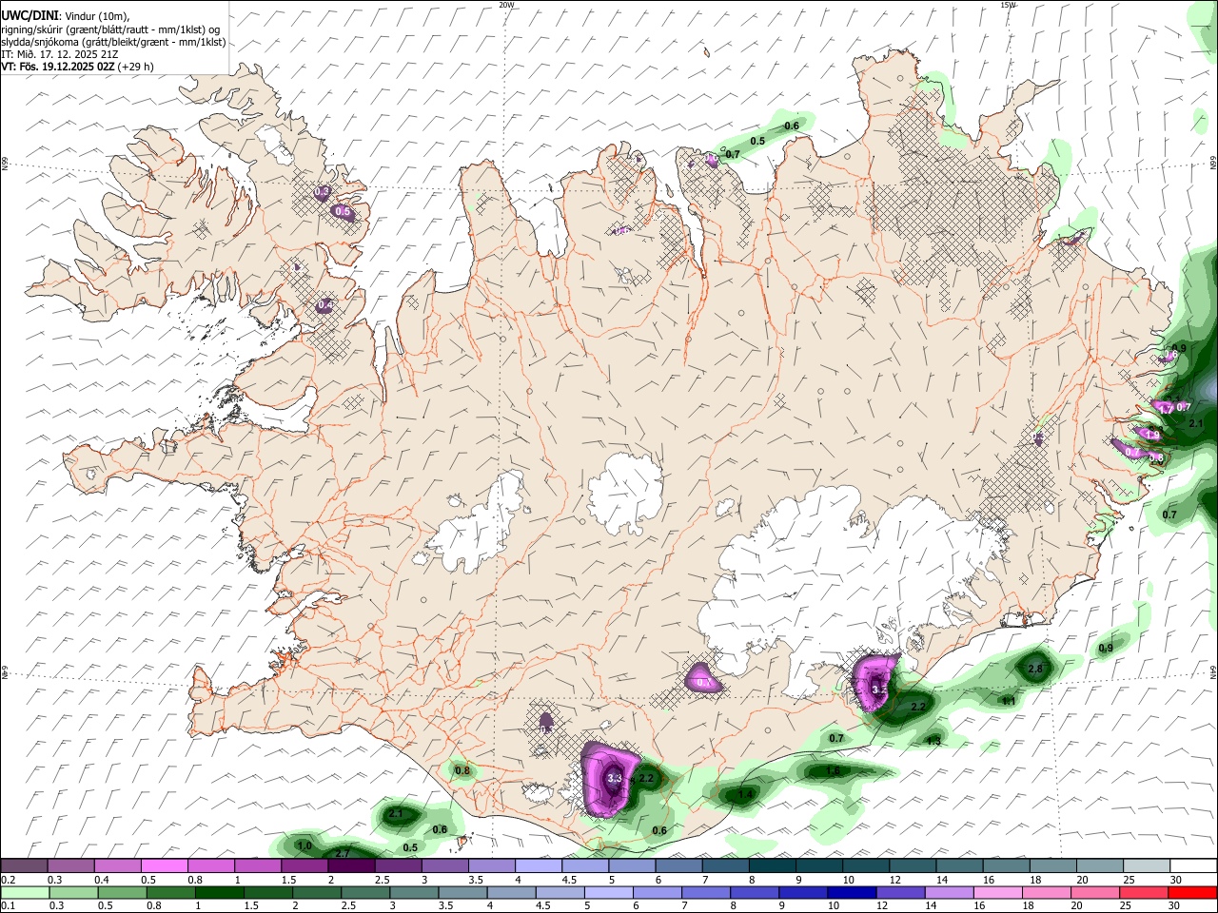Click the 1.4 rain value on the south coast
Screen dimensions: 1218x913
(745, 794)
